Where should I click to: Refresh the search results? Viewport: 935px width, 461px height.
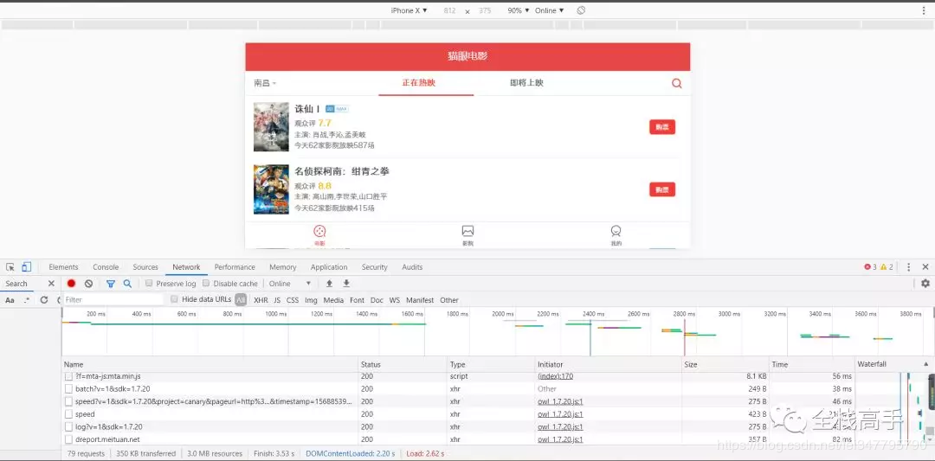point(43,300)
